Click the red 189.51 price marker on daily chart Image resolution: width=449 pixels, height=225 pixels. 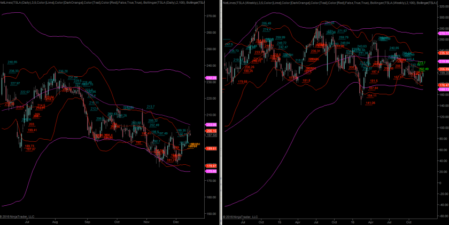(211, 148)
